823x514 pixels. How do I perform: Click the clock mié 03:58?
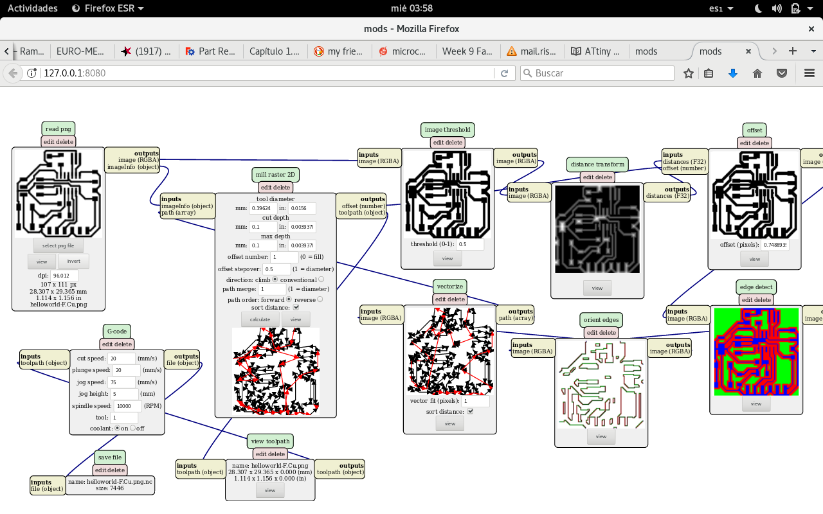(411, 8)
